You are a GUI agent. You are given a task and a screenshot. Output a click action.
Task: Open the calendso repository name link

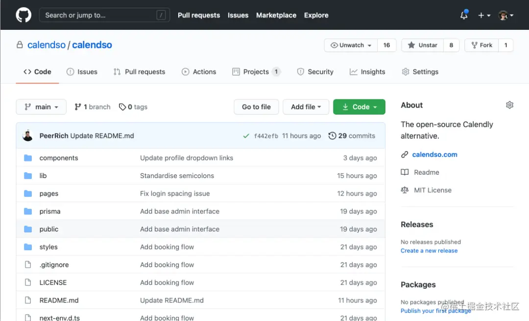click(x=92, y=45)
